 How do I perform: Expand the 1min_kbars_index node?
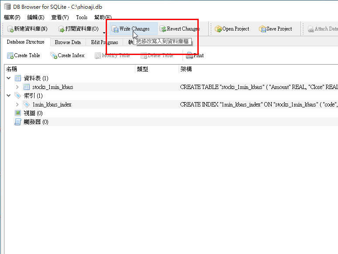(17, 104)
